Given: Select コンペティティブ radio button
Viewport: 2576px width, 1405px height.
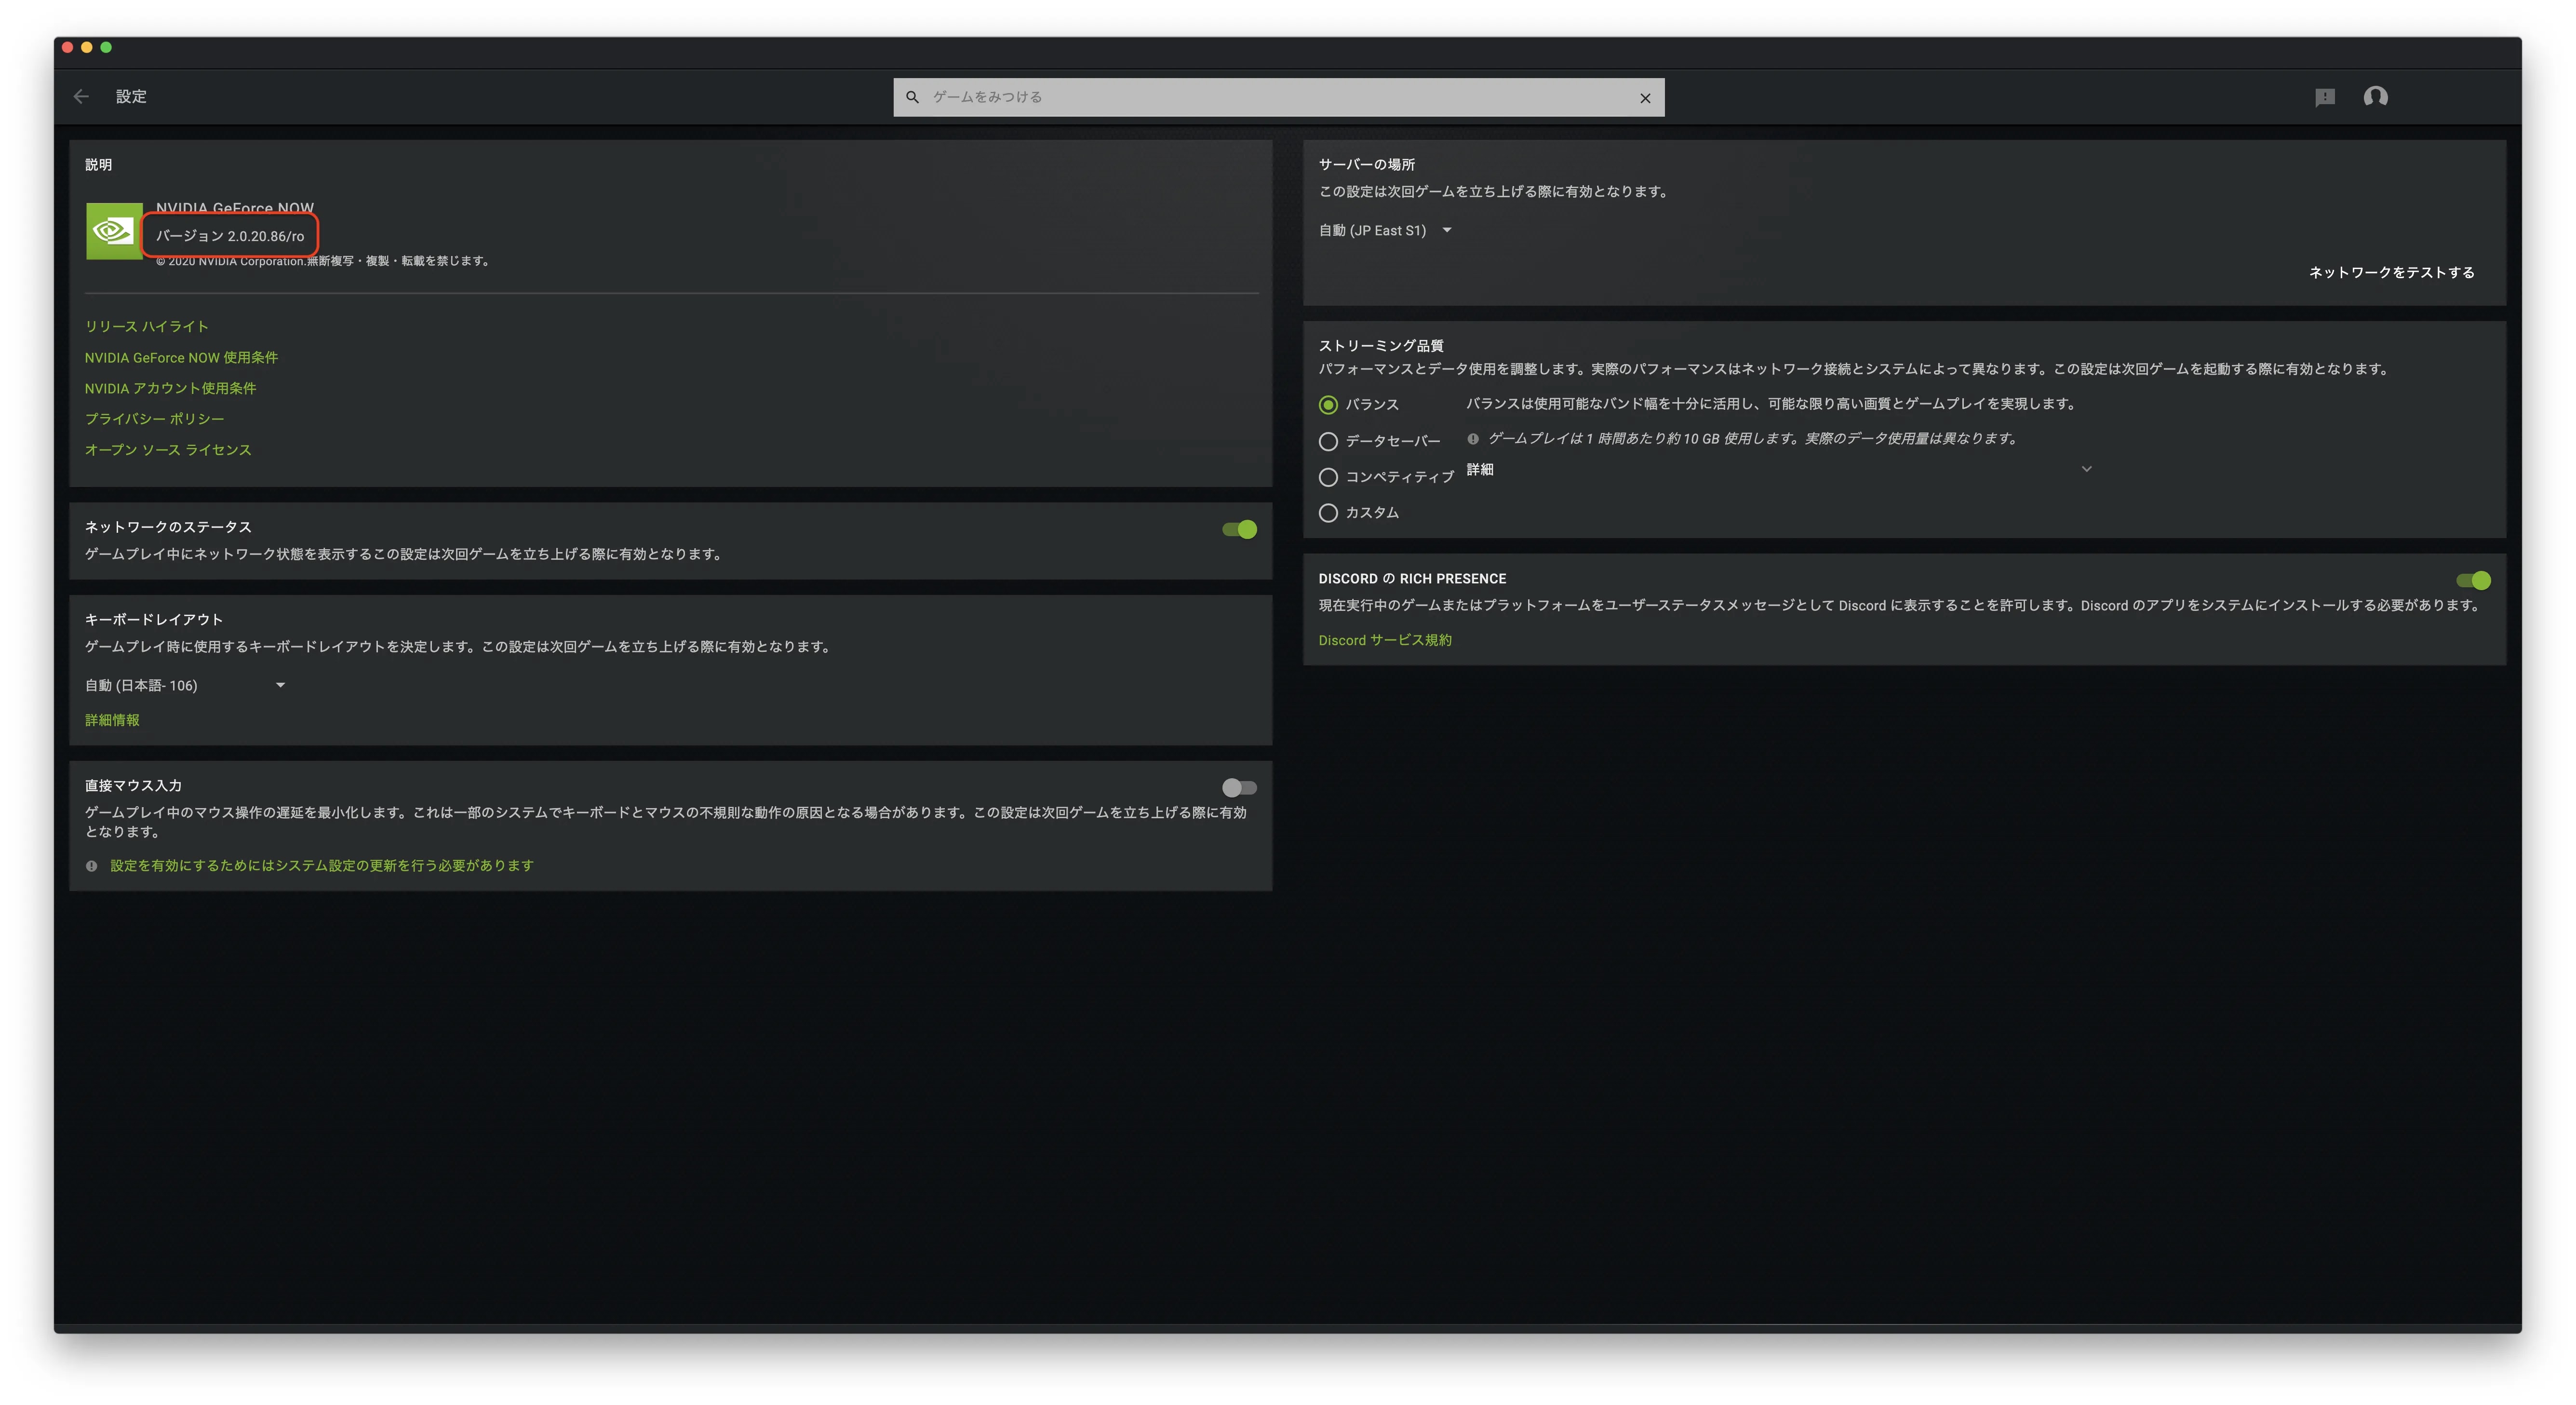Looking at the screenshot, I should [x=1328, y=477].
